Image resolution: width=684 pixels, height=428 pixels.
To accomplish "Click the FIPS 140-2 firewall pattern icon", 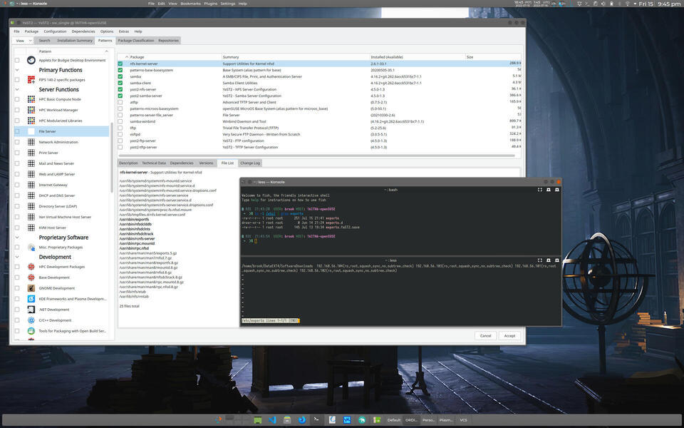I will pos(31,79).
